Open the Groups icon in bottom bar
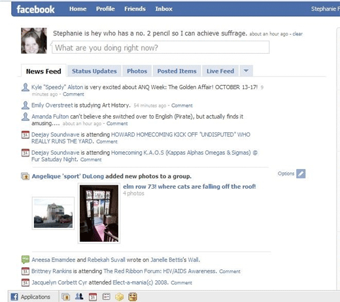The width and height of the screenshot is (340, 302). coord(79,297)
